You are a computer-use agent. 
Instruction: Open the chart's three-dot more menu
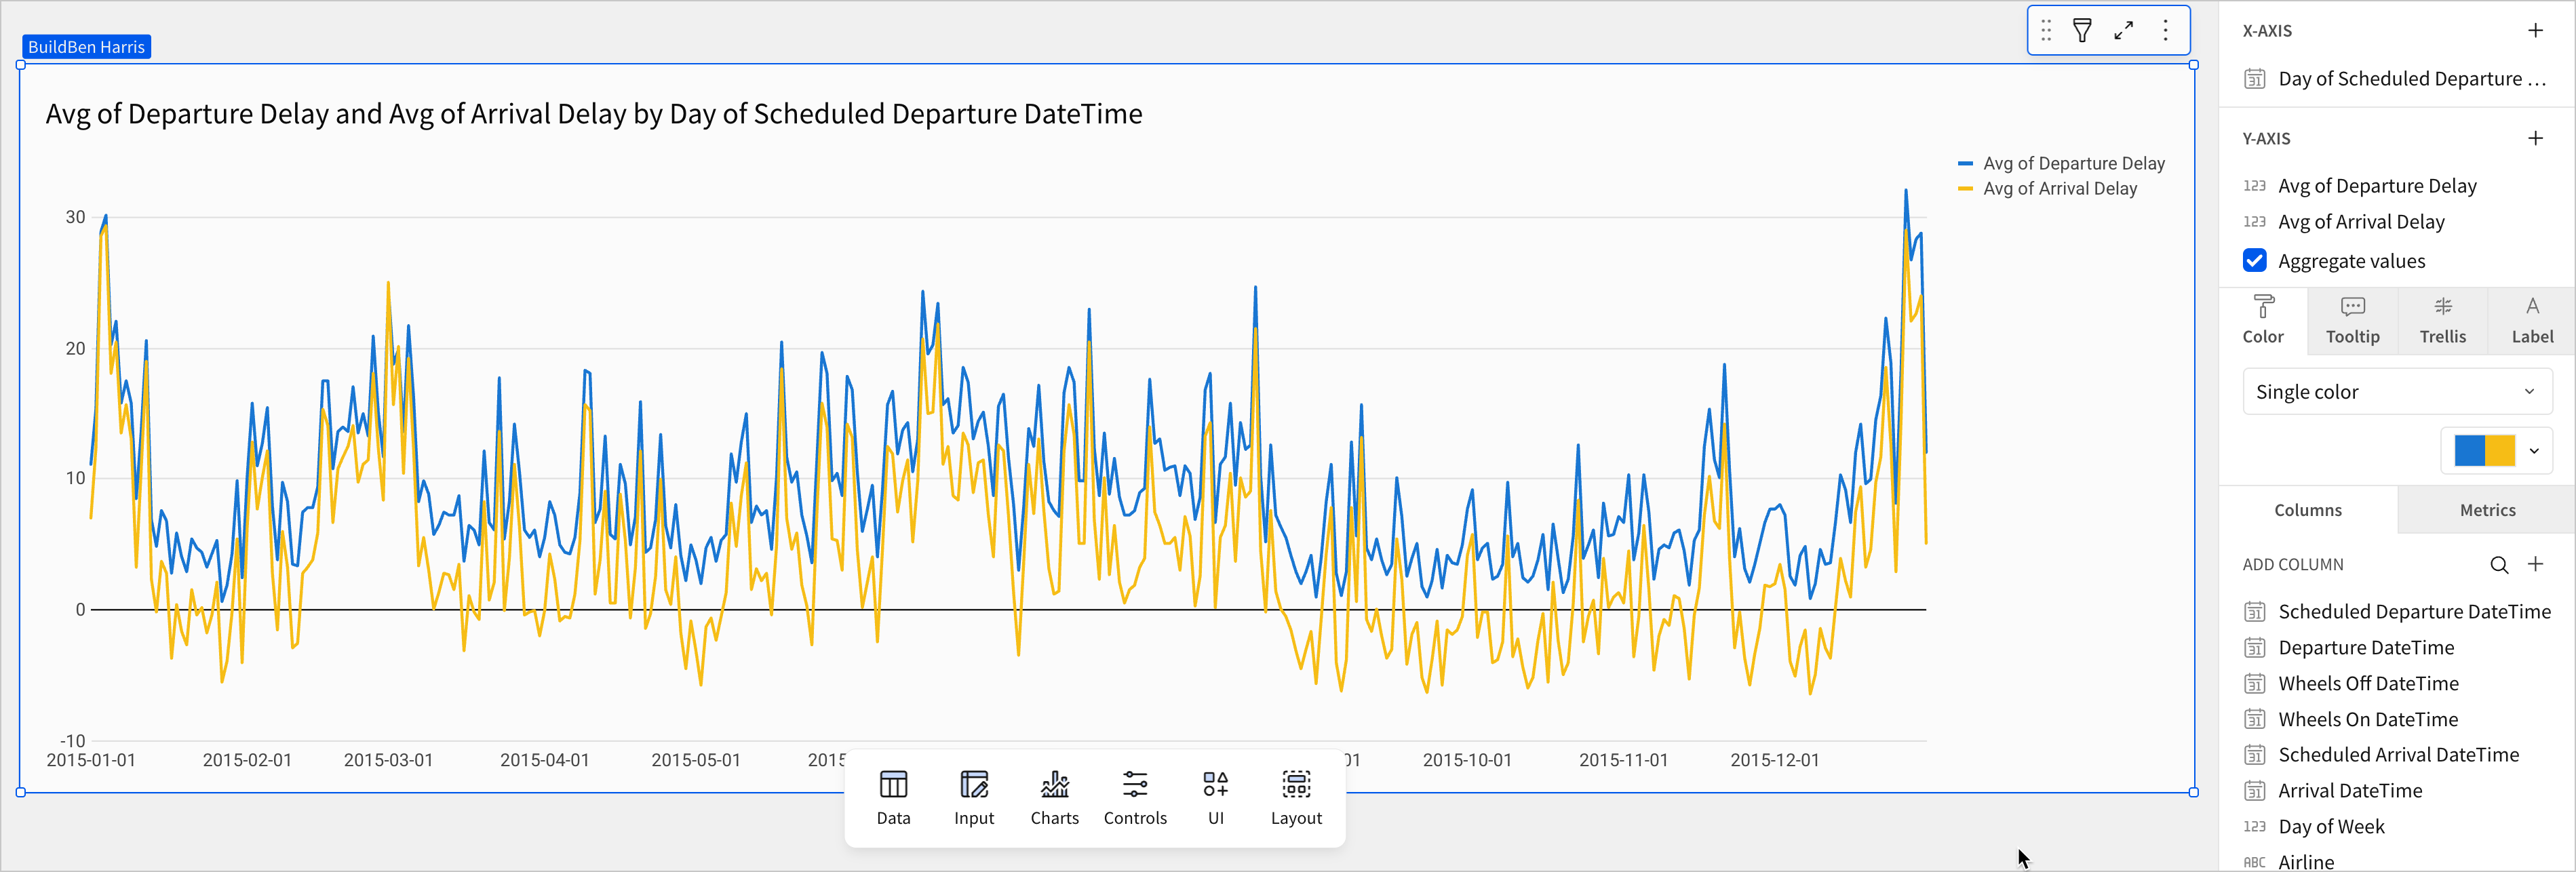pos(2165,31)
